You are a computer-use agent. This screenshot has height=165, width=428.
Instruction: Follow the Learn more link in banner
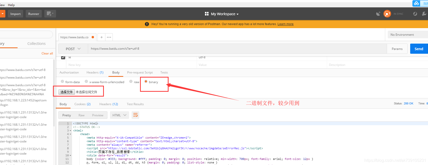click(x=285, y=24)
